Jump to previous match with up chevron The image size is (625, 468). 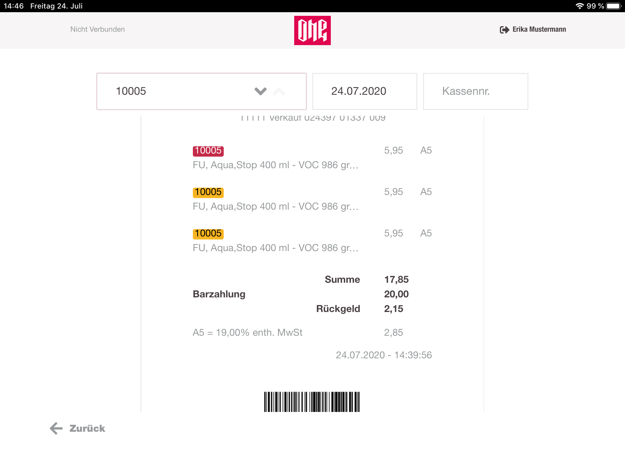coord(279,91)
